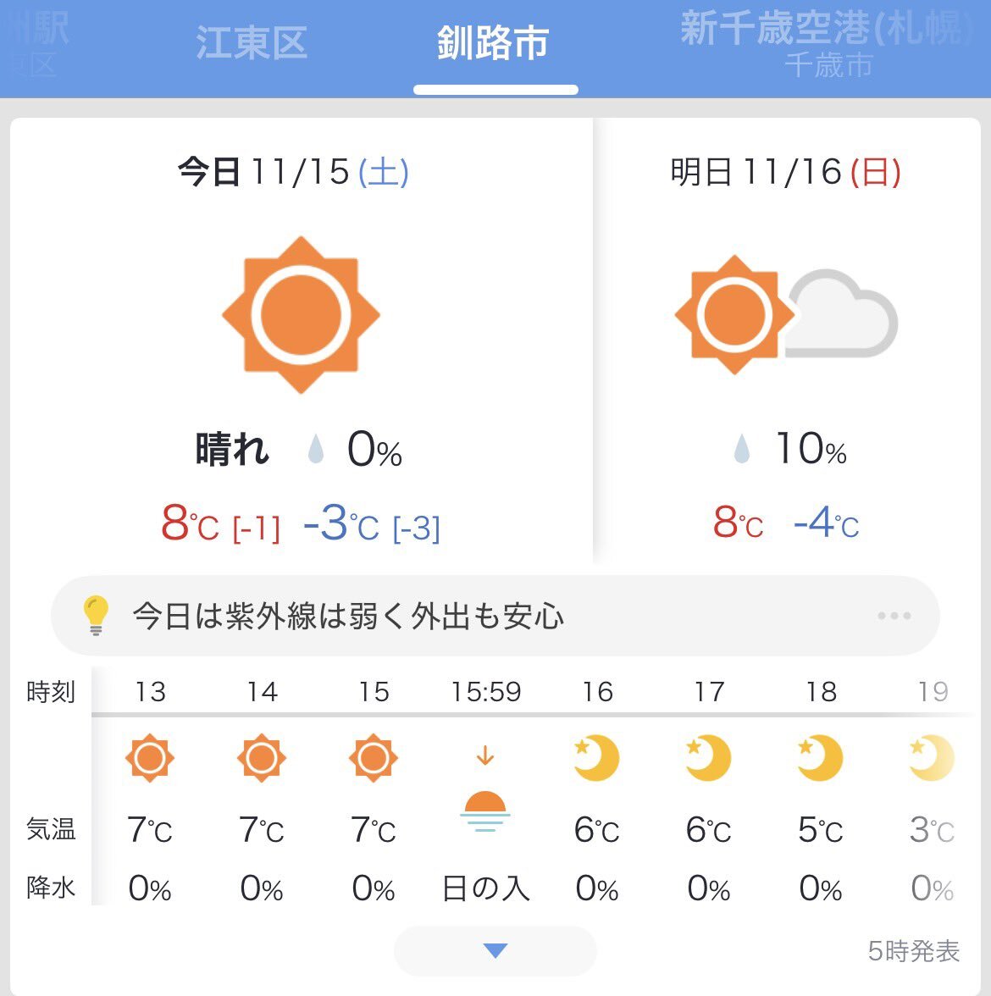Screen dimensions: 991x996
Task: Switch to the 江東区 location tab
Action: coord(252,43)
